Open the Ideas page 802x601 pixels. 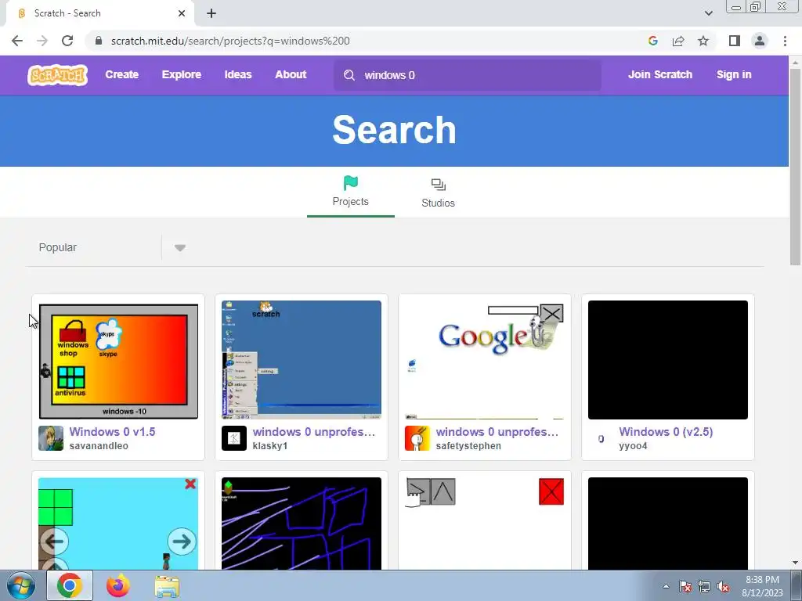tap(238, 74)
